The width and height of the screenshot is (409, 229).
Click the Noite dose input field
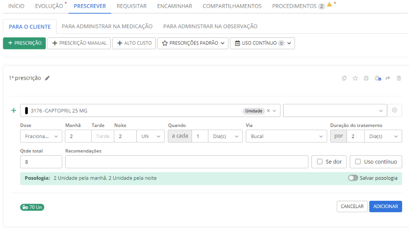125,136
